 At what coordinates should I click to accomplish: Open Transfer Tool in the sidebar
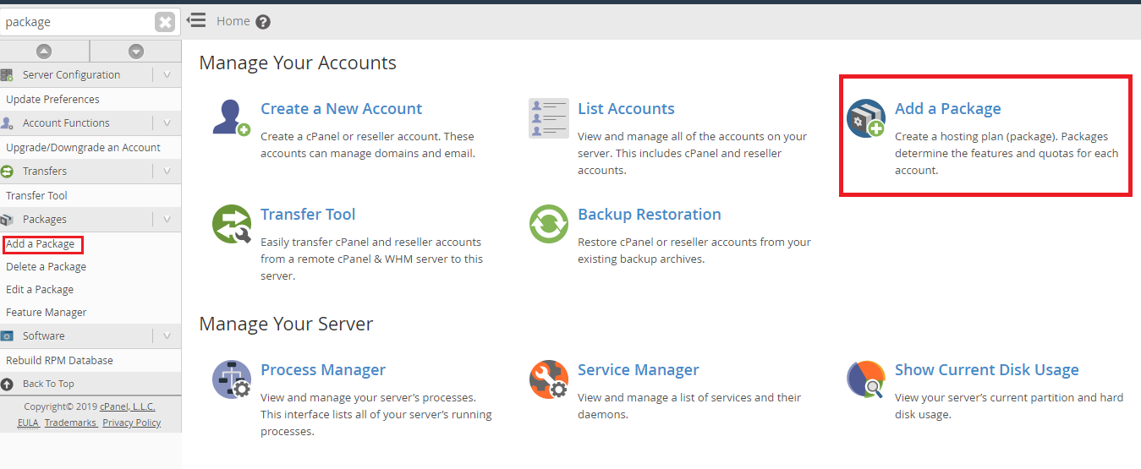point(36,196)
